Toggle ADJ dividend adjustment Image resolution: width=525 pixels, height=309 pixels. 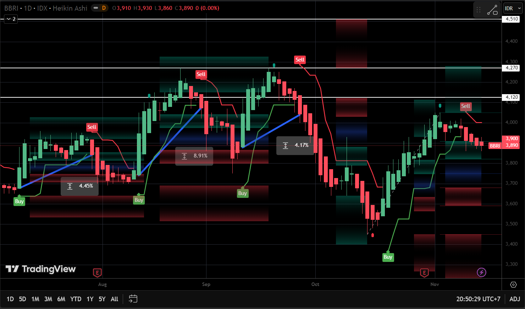pyautogui.click(x=515, y=299)
